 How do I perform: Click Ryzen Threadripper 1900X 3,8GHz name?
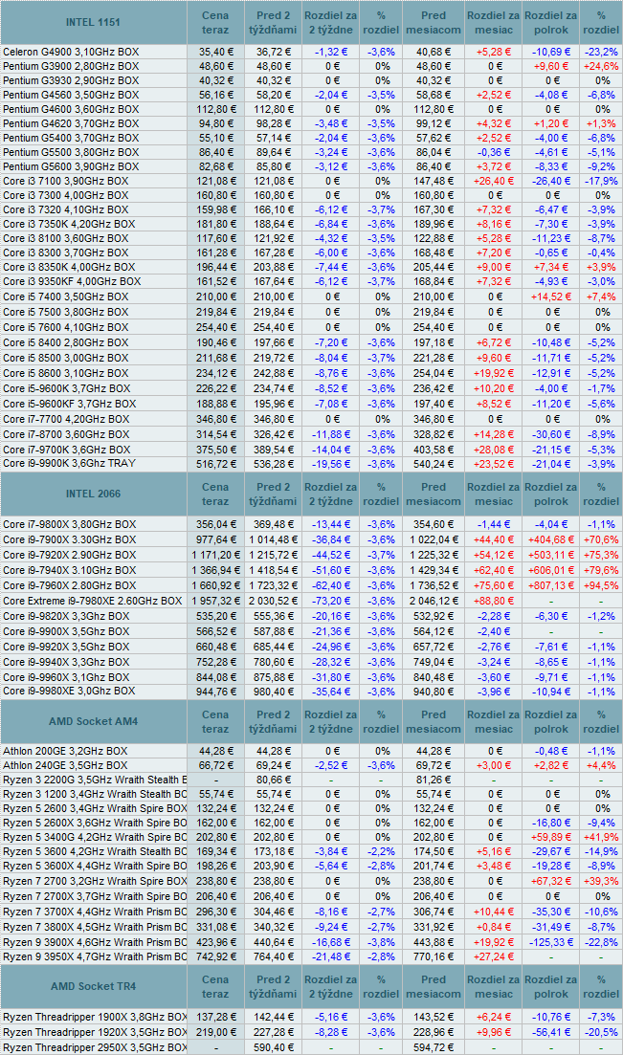click(x=95, y=1018)
